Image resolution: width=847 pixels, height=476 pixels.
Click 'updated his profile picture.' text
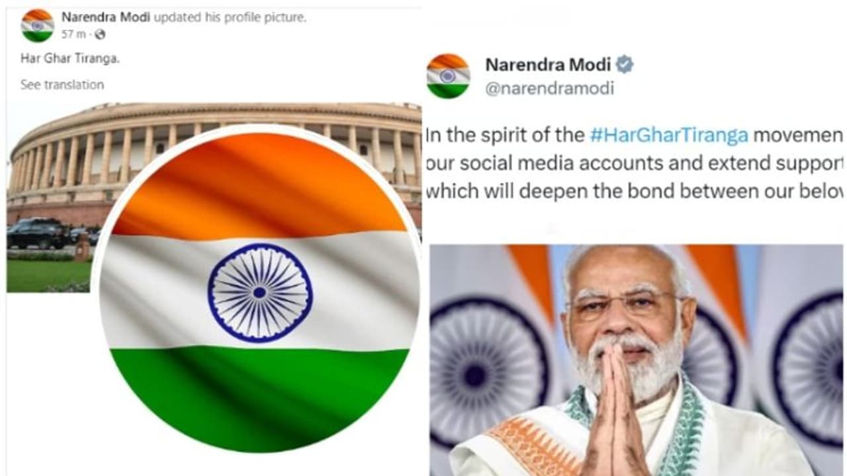click(230, 18)
